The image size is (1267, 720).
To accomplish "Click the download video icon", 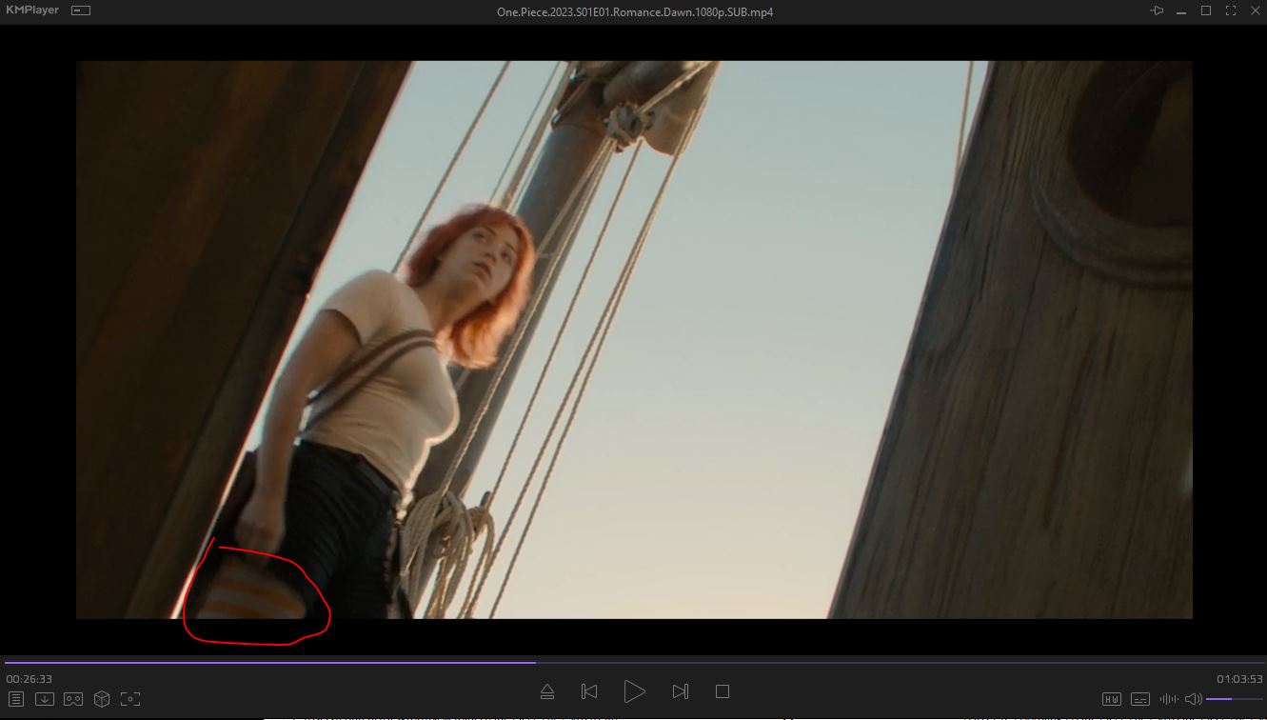I will click(45, 699).
